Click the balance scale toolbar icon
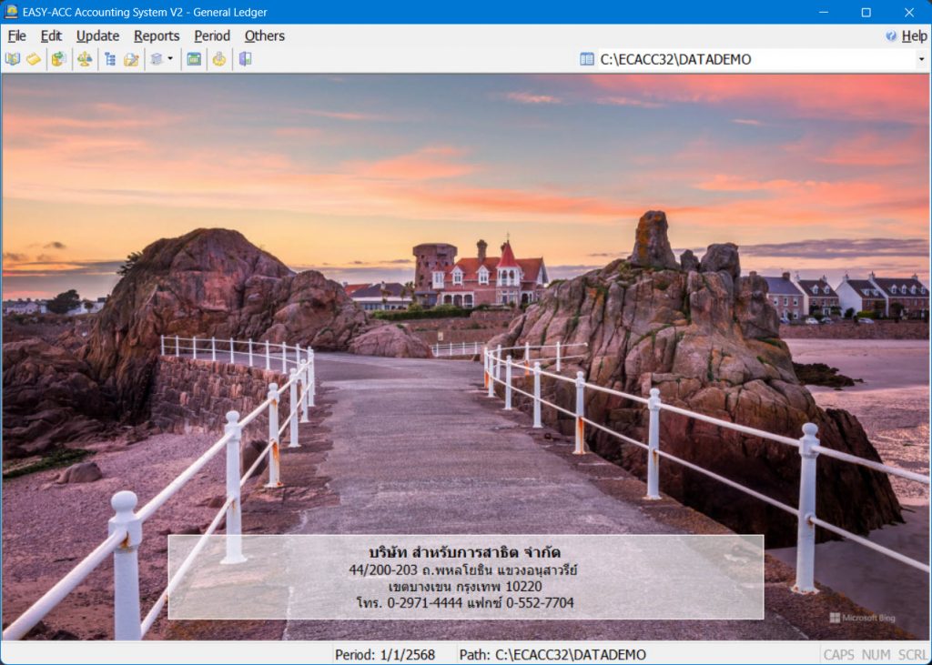This screenshot has width=932, height=665. [x=85, y=59]
